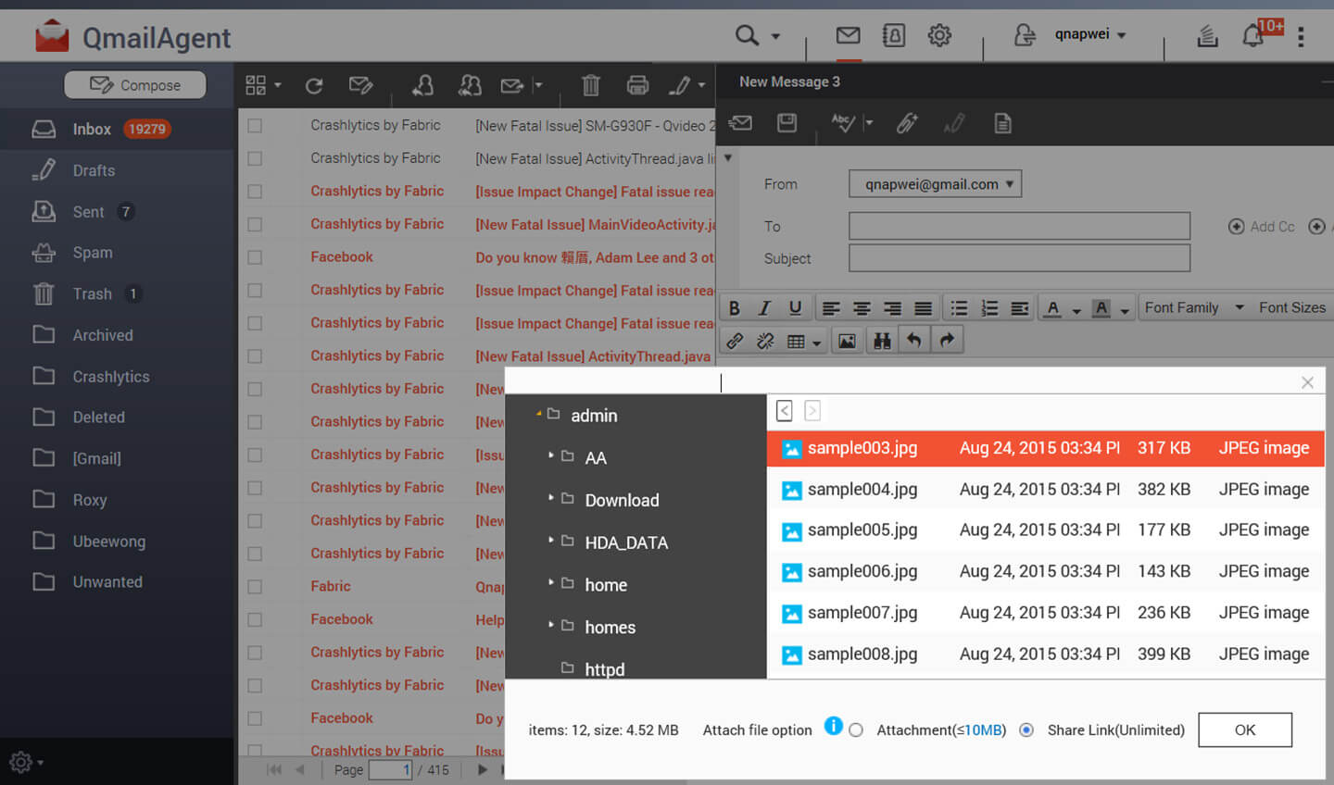Select Attachment (≤10MB) radio option
1334x785 pixels.
[x=856, y=730]
